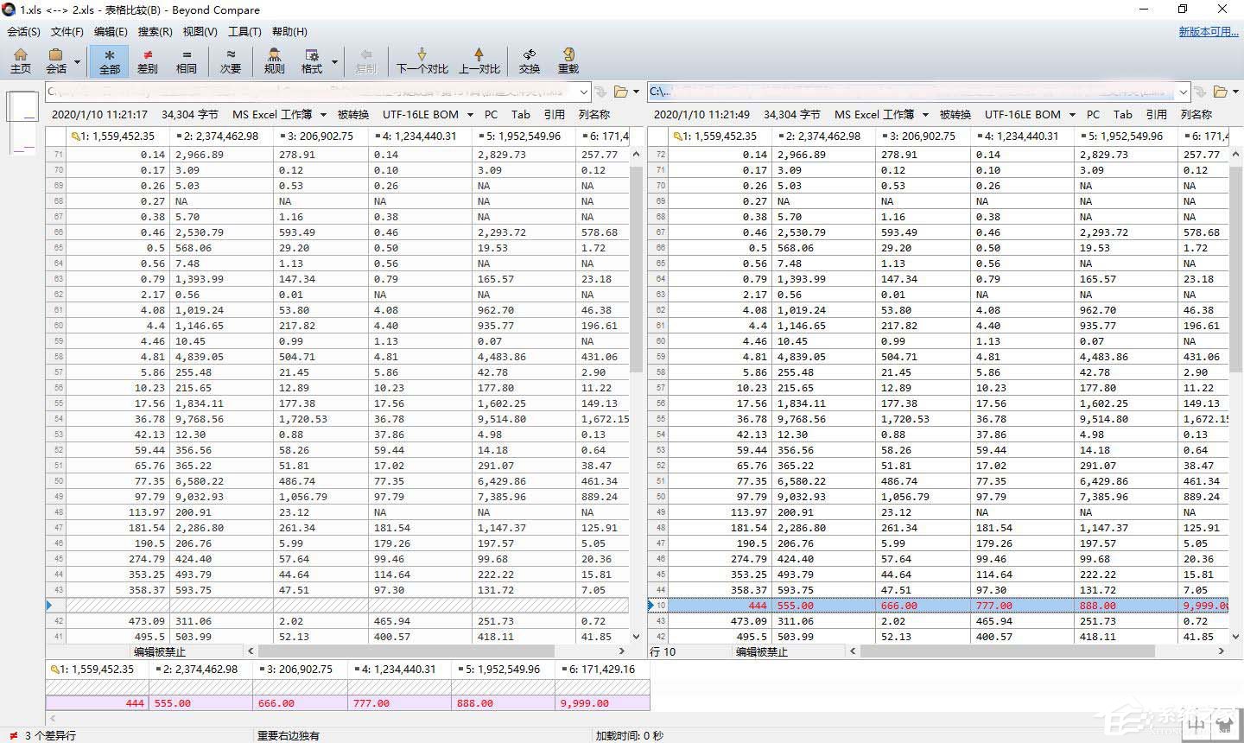Click the 新版本可用 update link
The height and width of the screenshot is (743, 1244).
tap(1208, 32)
